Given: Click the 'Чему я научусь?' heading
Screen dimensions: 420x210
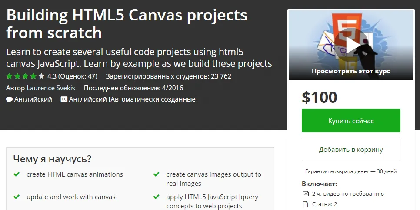Looking at the screenshot, I should (x=52, y=159).
